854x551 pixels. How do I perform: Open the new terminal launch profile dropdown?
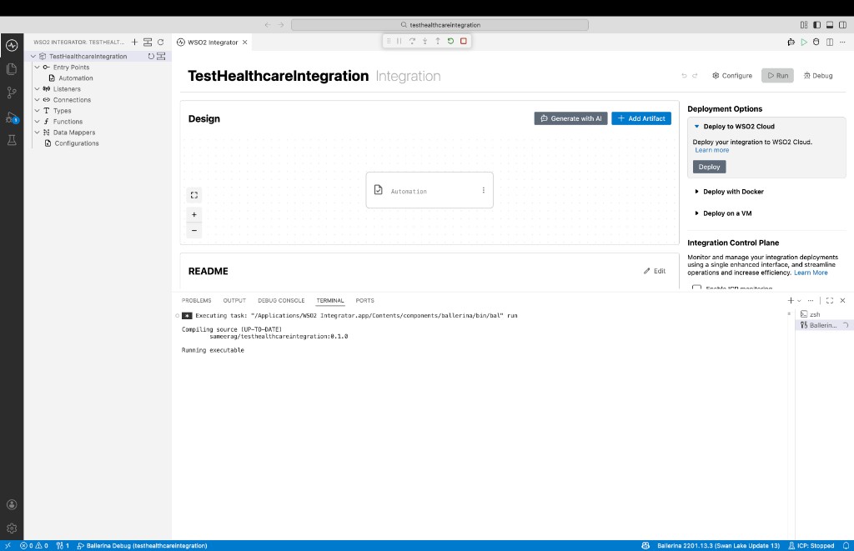coord(799,301)
